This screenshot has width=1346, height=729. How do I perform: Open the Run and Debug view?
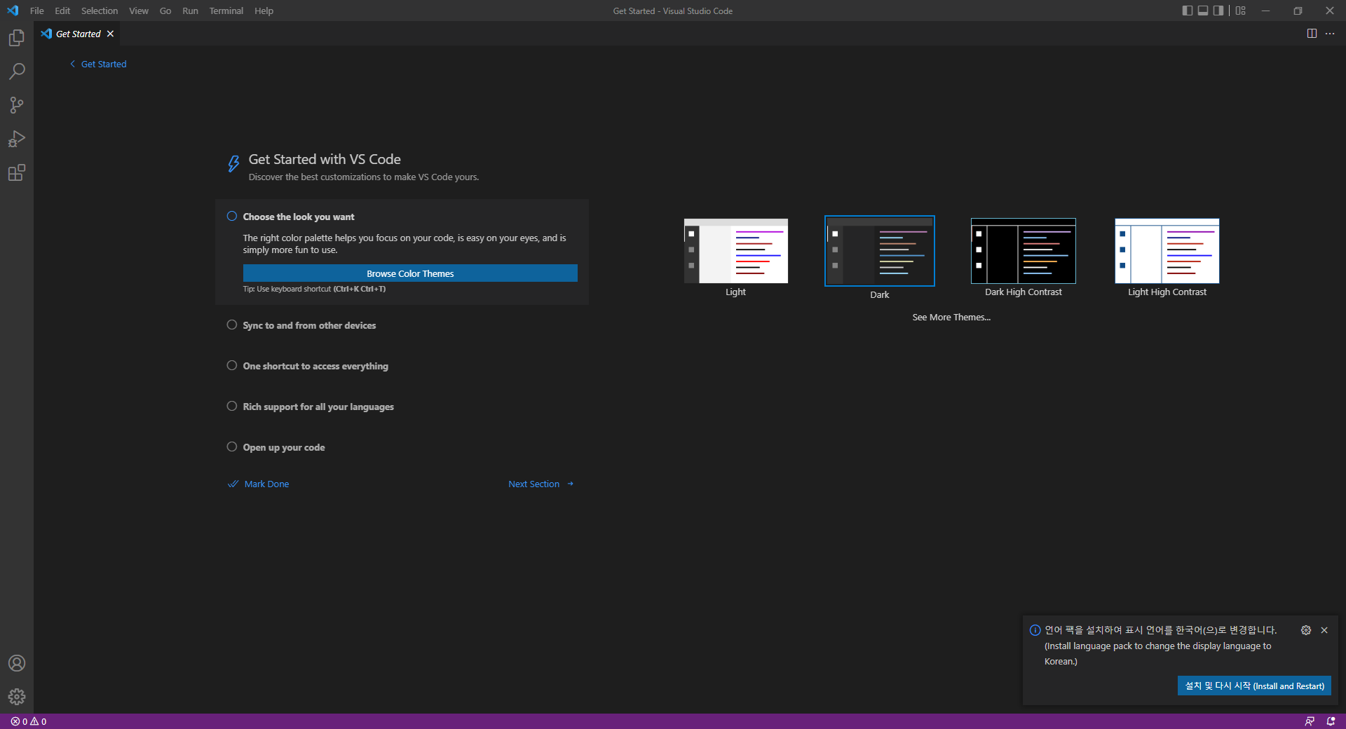pos(17,139)
